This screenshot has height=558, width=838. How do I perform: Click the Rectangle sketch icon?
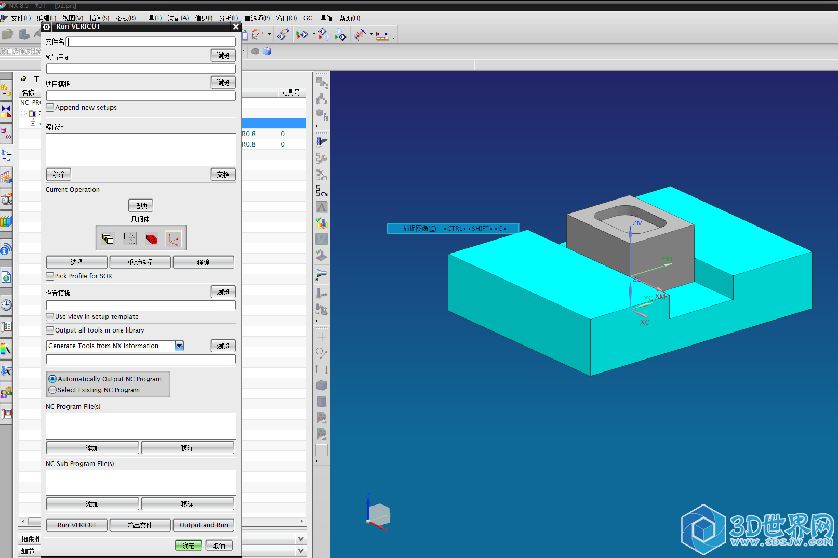[x=322, y=369]
